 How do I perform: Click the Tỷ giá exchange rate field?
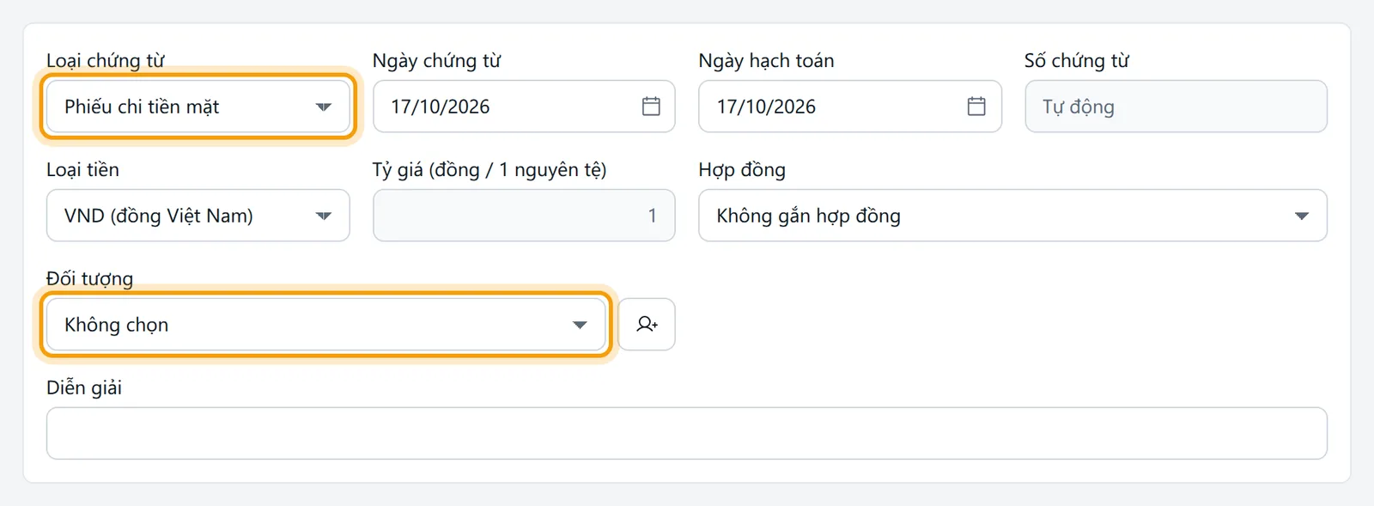(524, 216)
